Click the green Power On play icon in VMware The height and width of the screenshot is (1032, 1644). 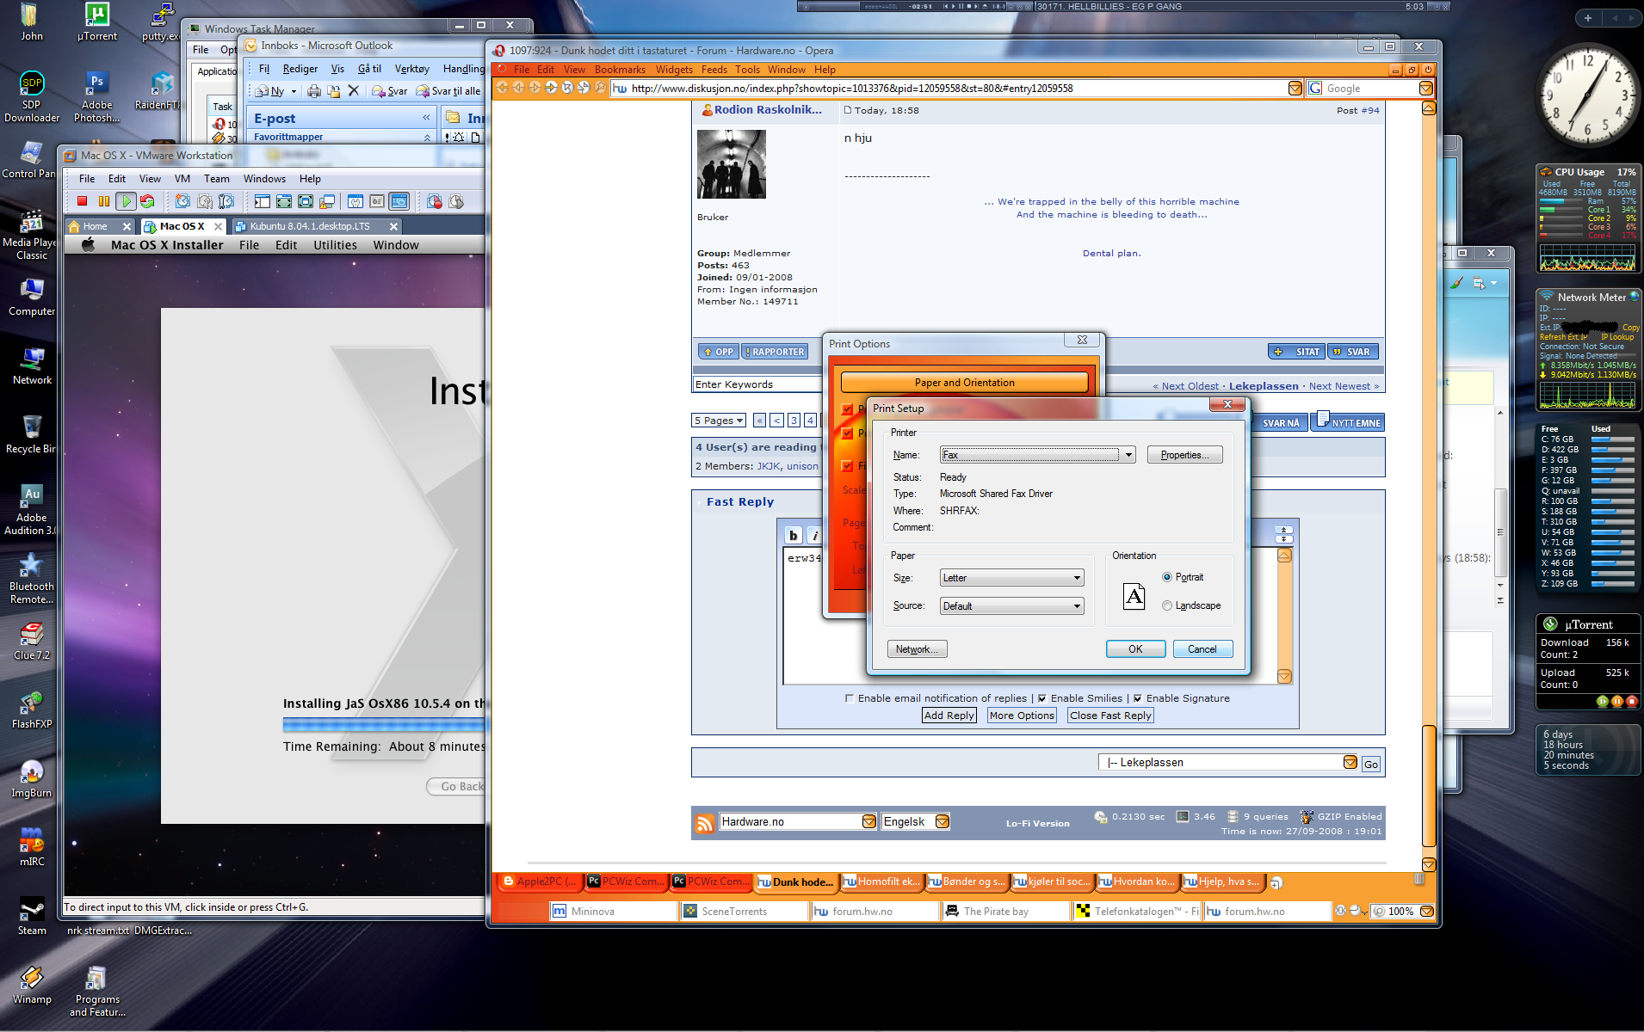tap(126, 201)
